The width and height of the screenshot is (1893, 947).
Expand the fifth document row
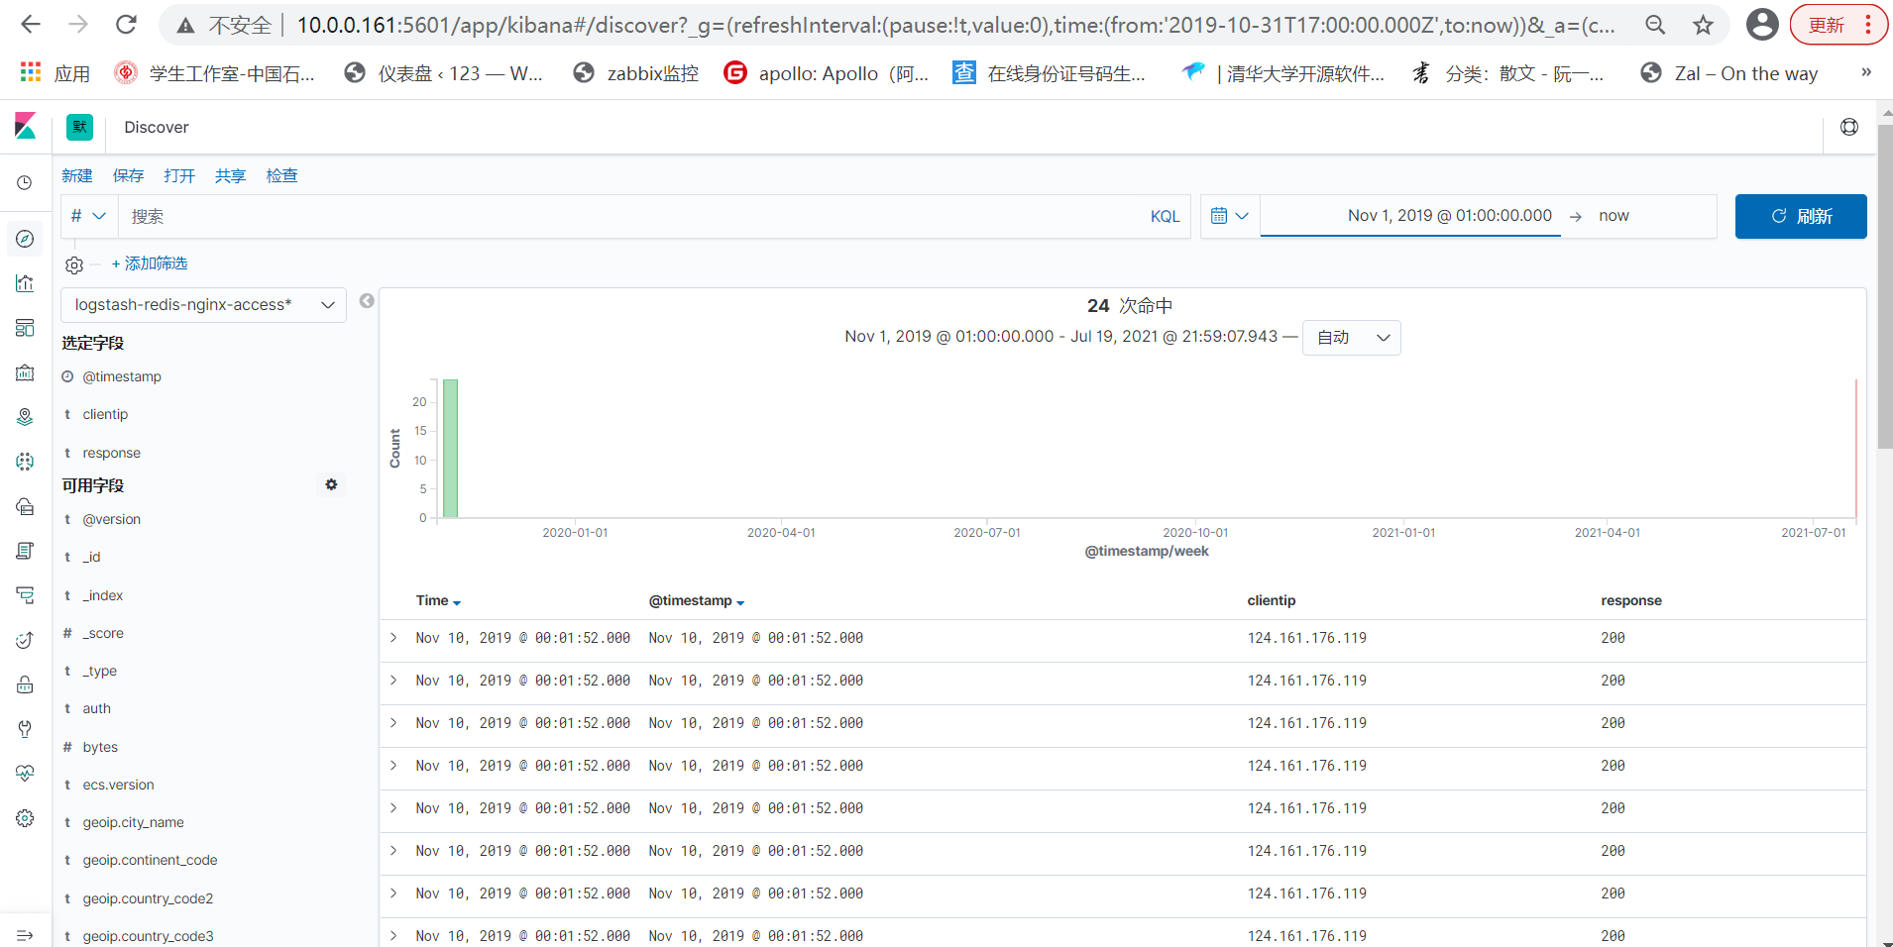coord(393,808)
